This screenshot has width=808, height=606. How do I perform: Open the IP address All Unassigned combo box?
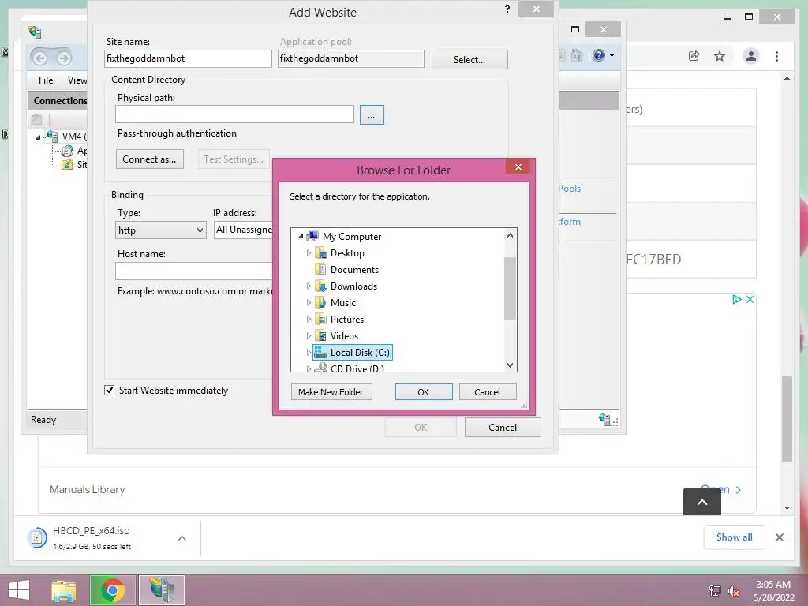click(x=243, y=230)
